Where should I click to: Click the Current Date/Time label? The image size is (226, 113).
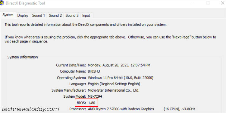(x=71, y=65)
